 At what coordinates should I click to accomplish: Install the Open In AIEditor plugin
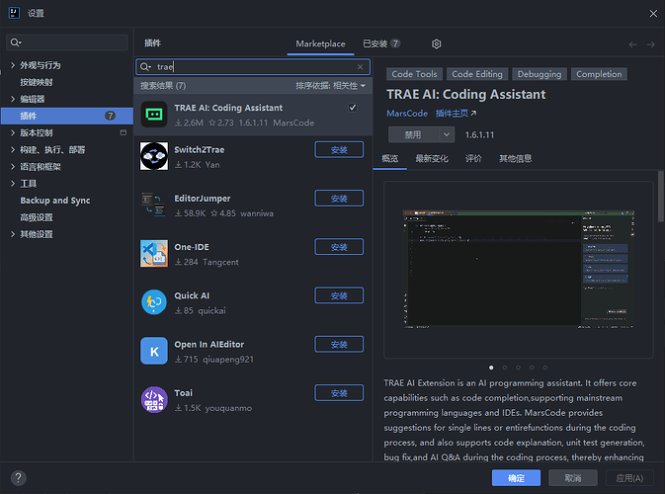[339, 345]
